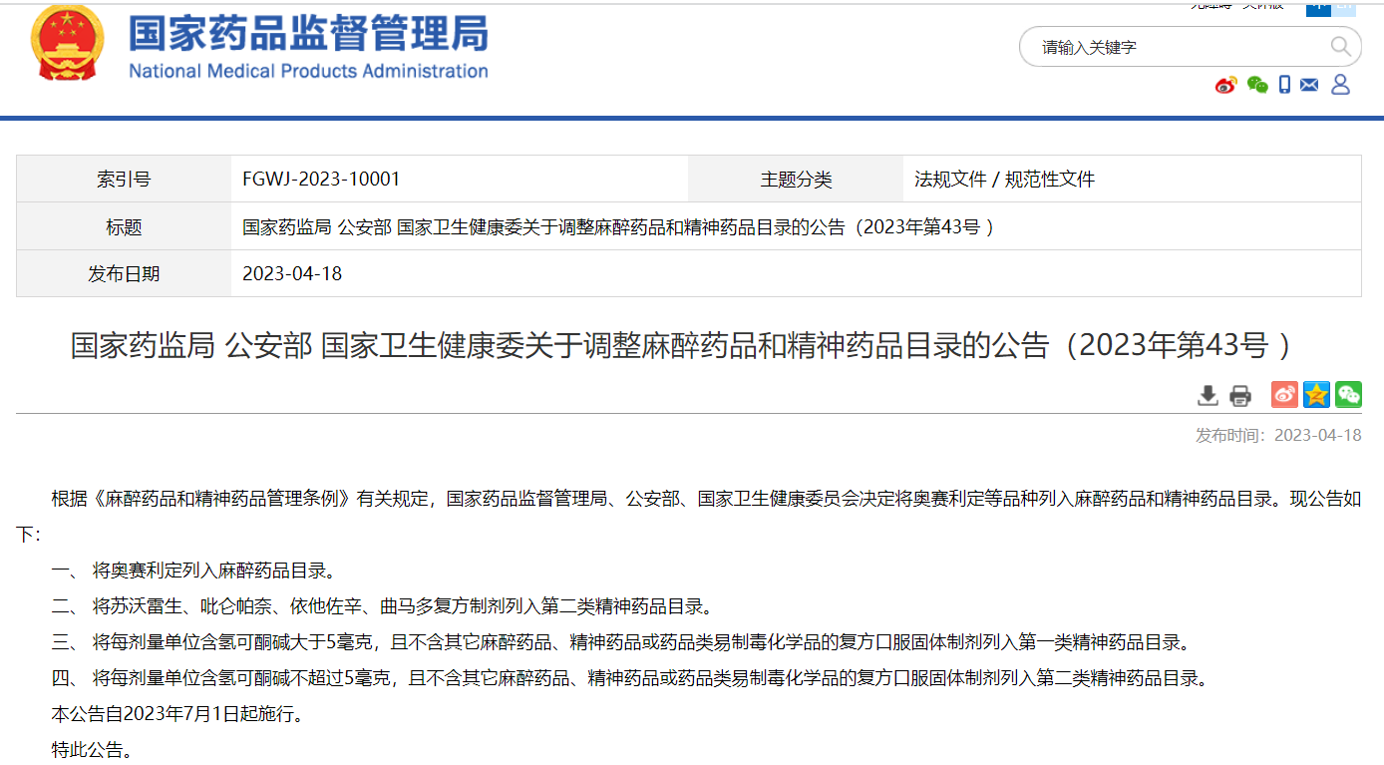The image size is (1384, 765).
Task: Click National Medical Products Administration English name
Action: point(308,71)
